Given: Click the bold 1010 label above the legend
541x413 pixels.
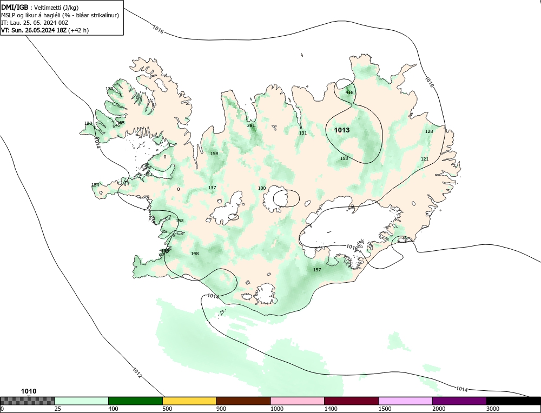Looking at the screenshot, I should click(x=29, y=391).
